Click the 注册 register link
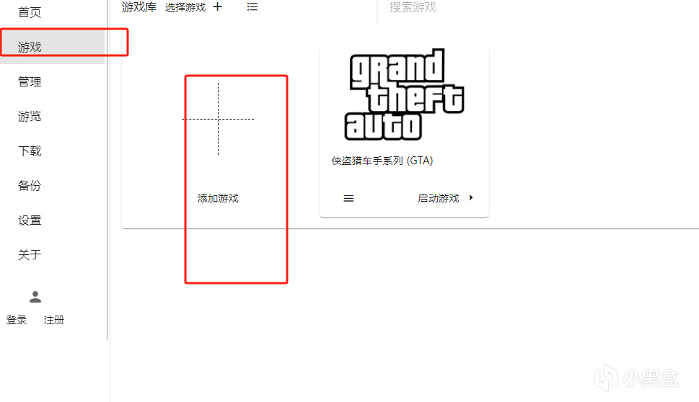Image resolution: width=699 pixels, height=402 pixels. 54,320
